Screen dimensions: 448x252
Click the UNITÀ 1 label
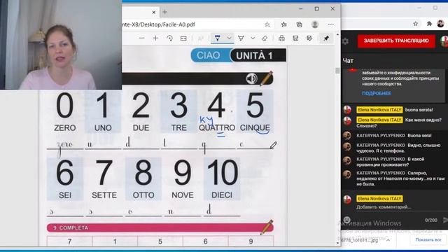(x=254, y=56)
